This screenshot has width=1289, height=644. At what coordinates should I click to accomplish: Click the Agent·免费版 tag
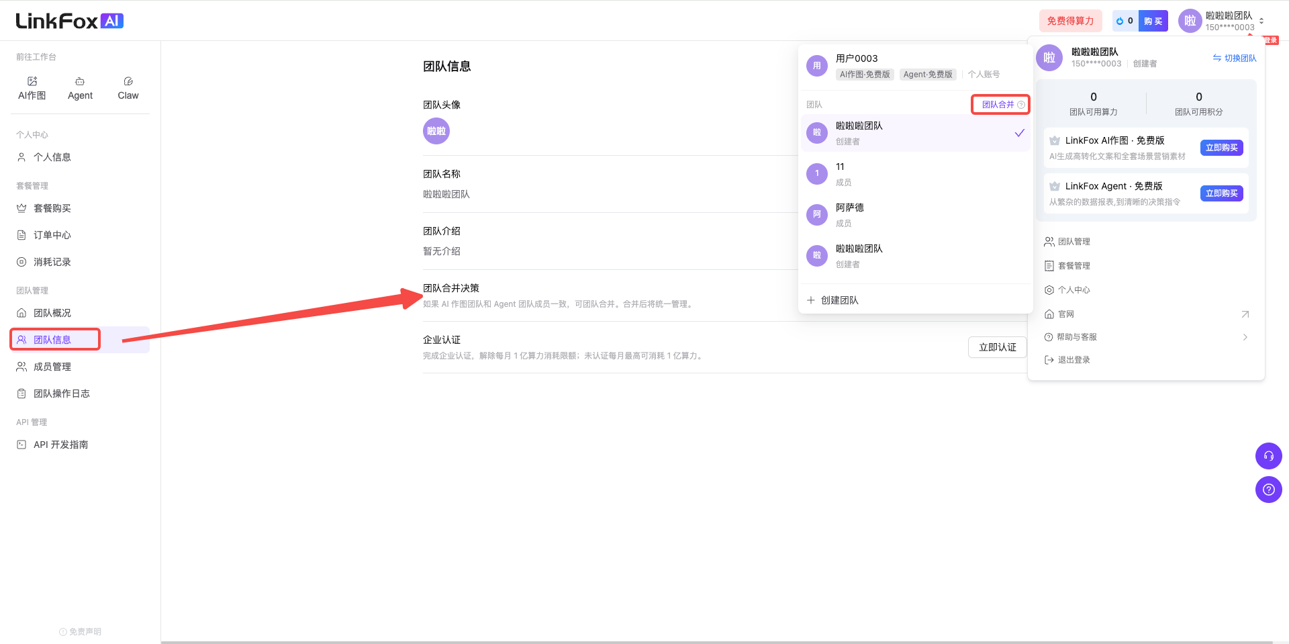tap(928, 75)
